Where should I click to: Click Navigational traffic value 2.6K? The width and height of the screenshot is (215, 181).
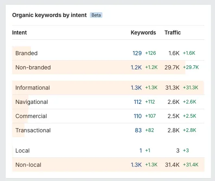174,102
